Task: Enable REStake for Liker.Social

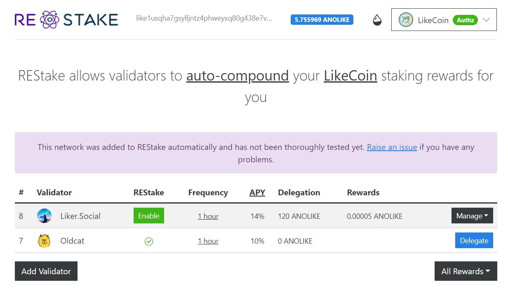Action: (148, 216)
